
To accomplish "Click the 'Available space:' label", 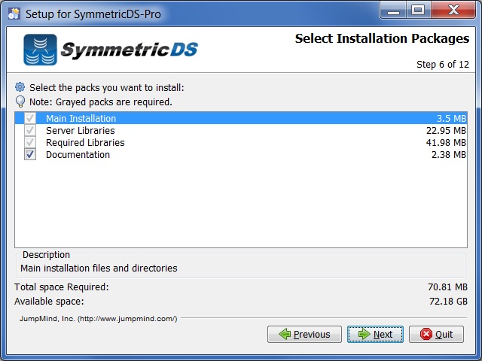I will pos(49,302).
